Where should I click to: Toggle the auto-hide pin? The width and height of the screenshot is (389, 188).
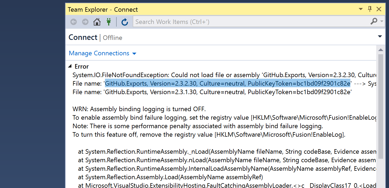pyautogui.click(x=370, y=9)
